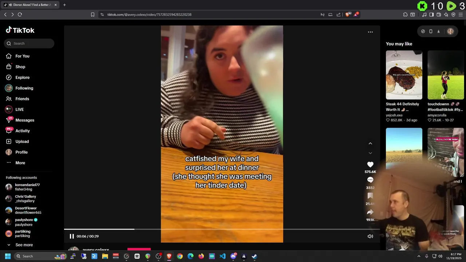The width and height of the screenshot is (466, 262).
Task: Reload the browser page
Action: pyautogui.click(x=20, y=15)
